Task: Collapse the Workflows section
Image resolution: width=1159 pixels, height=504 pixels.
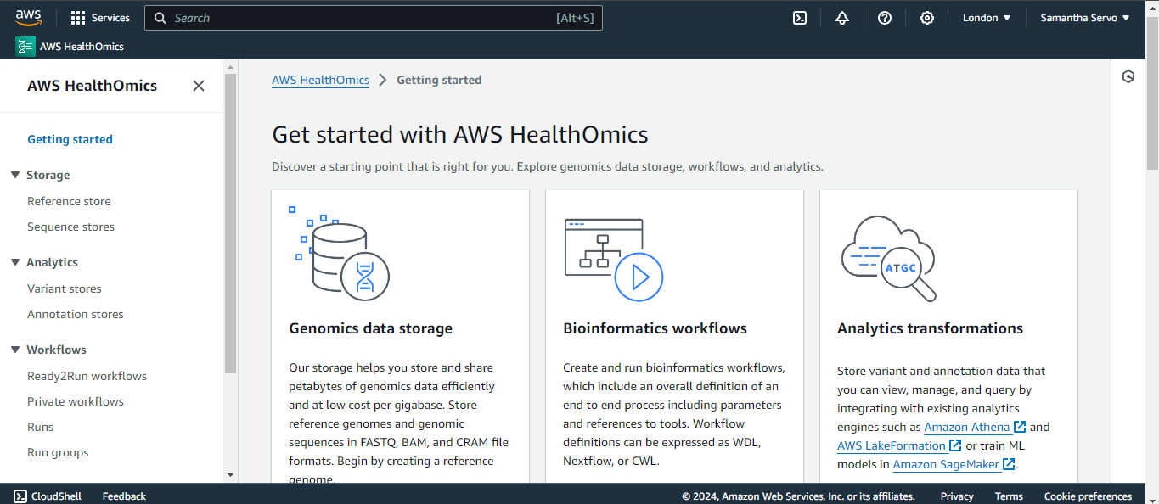Action: tap(15, 350)
